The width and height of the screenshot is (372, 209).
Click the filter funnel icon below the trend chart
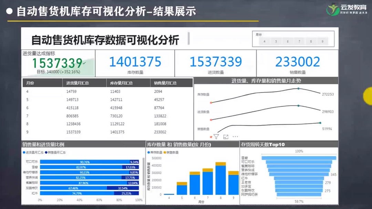(x=216, y=136)
